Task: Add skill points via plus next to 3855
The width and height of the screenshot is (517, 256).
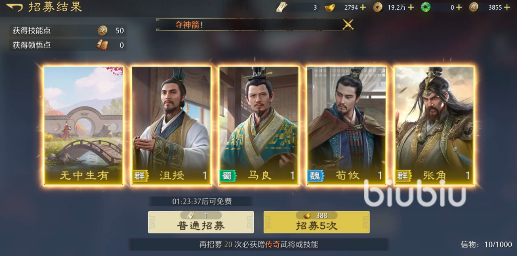Action: pos(507,7)
